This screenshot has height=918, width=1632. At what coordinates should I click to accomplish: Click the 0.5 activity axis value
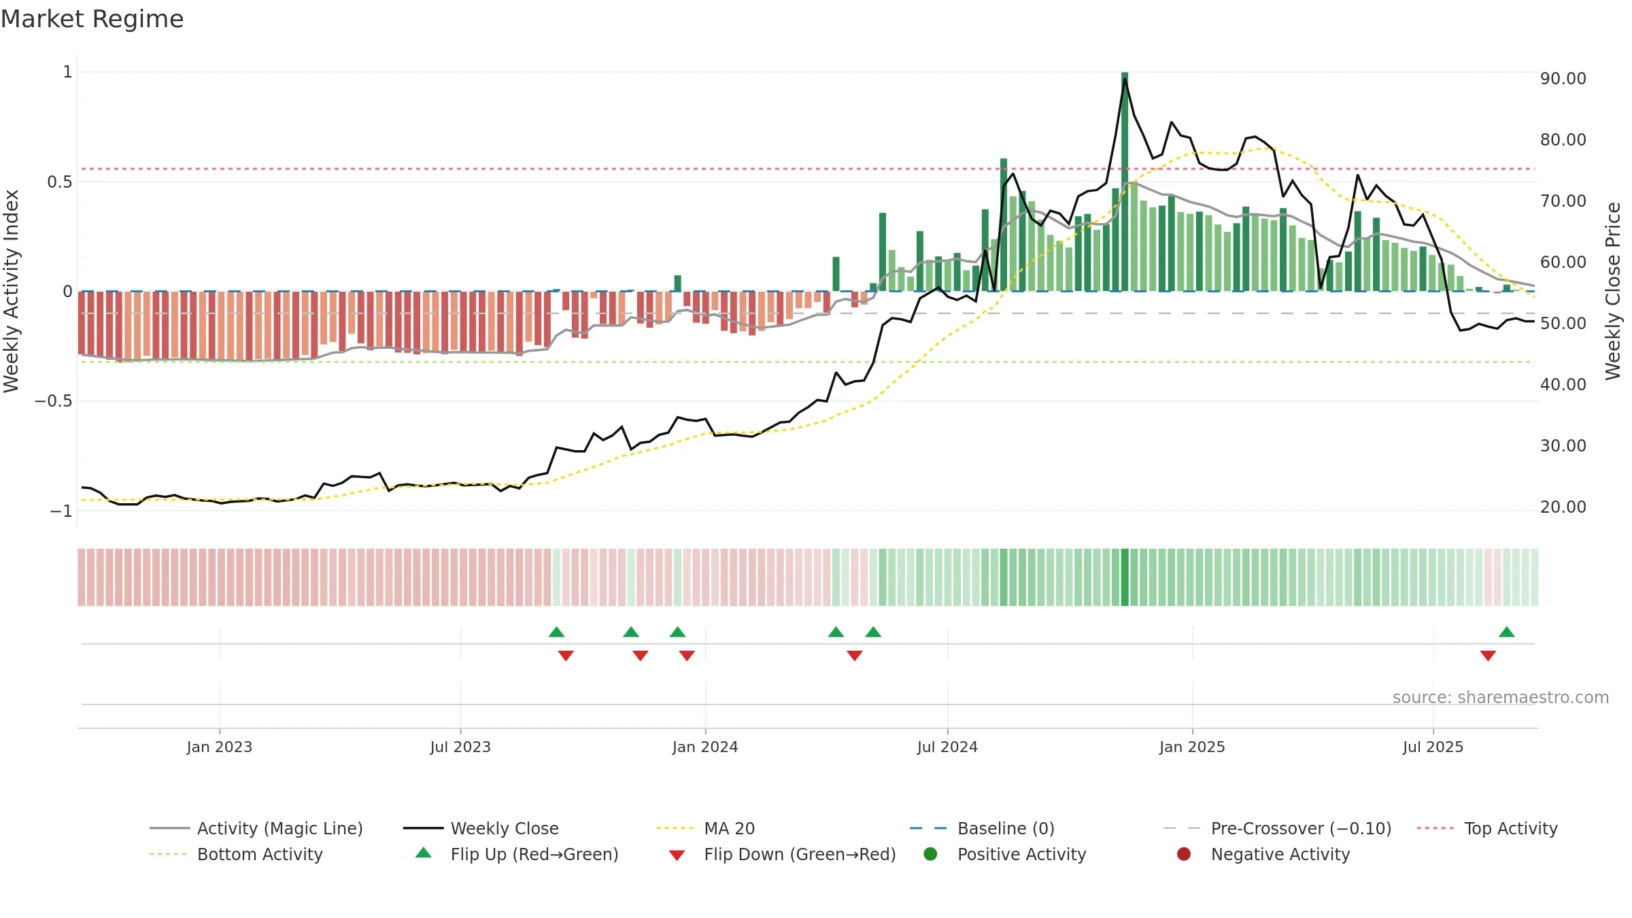coord(59,182)
